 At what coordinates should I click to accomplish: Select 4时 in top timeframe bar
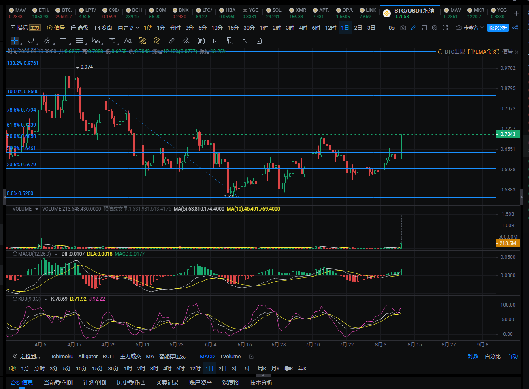[x=303, y=28]
